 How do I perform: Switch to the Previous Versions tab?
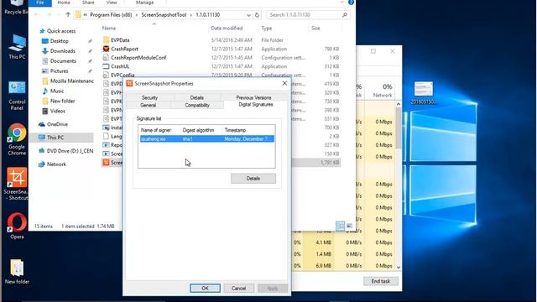point(253,97)
